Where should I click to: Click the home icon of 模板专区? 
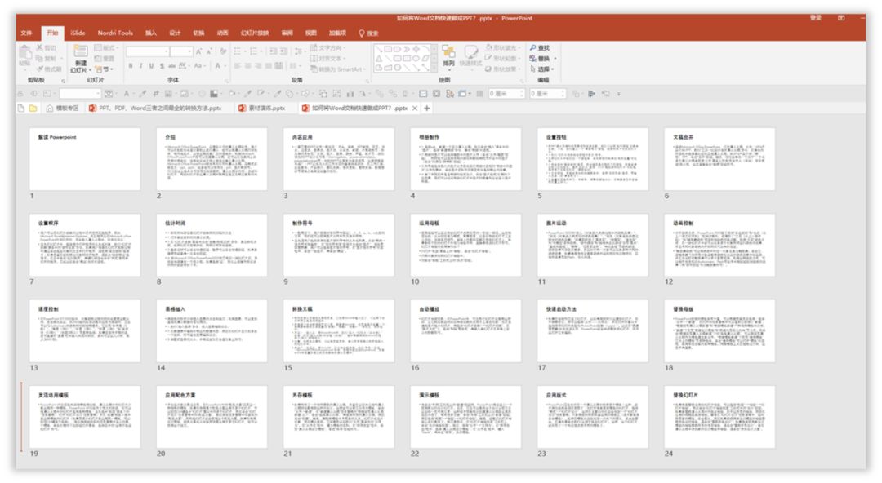pos(50,108)
